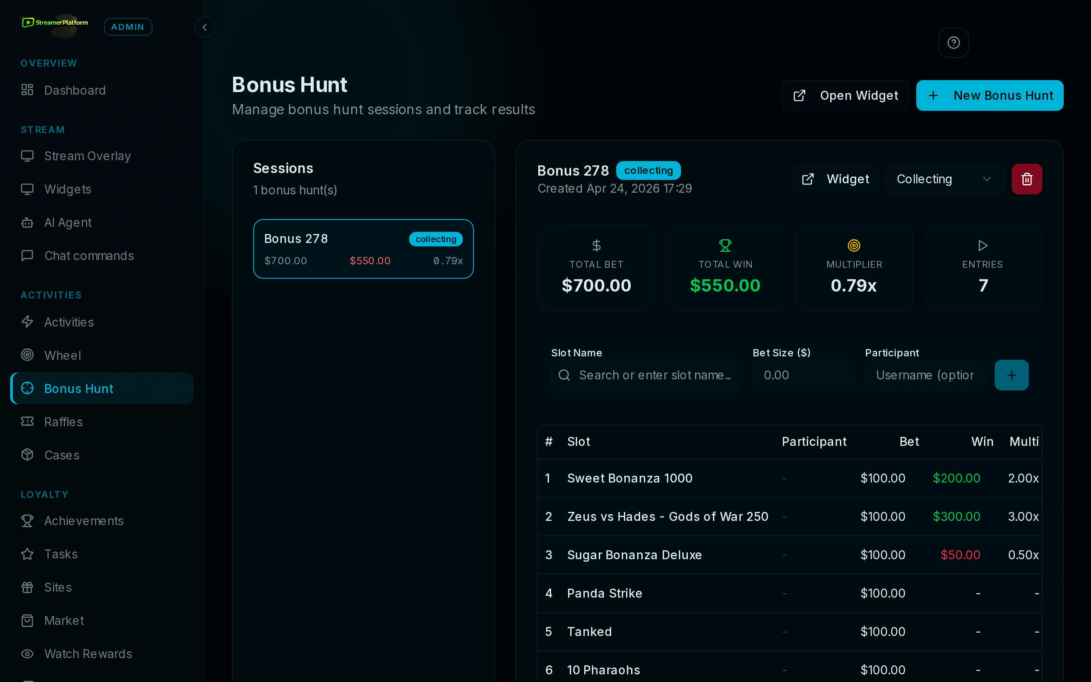Click the Multi column header

(x=1024, y=442)
